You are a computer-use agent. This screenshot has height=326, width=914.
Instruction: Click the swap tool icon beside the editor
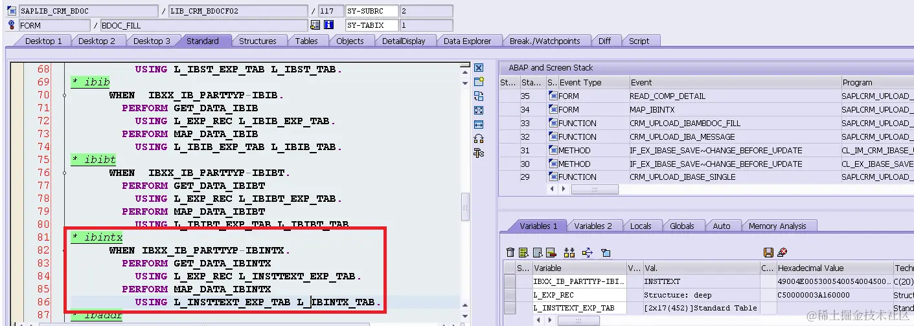pyautogui.click(x=479, y=96)
